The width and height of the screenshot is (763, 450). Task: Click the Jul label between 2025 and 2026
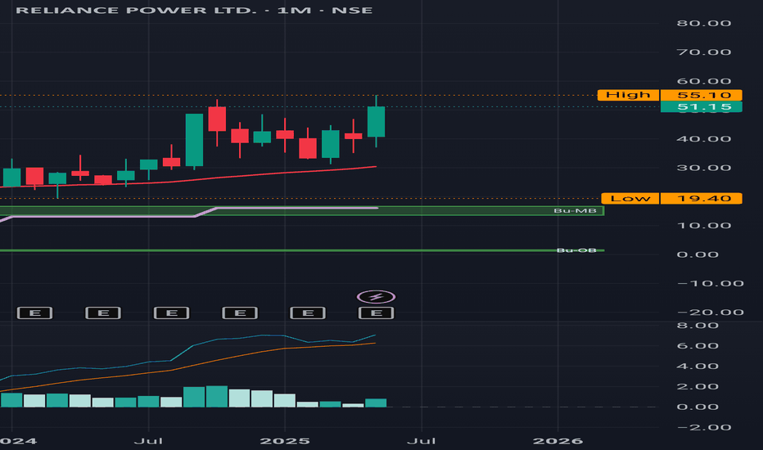(422, 441)
